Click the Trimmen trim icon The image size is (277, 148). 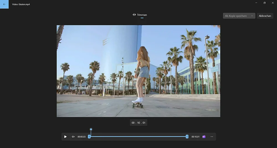[x=134, y=15]
